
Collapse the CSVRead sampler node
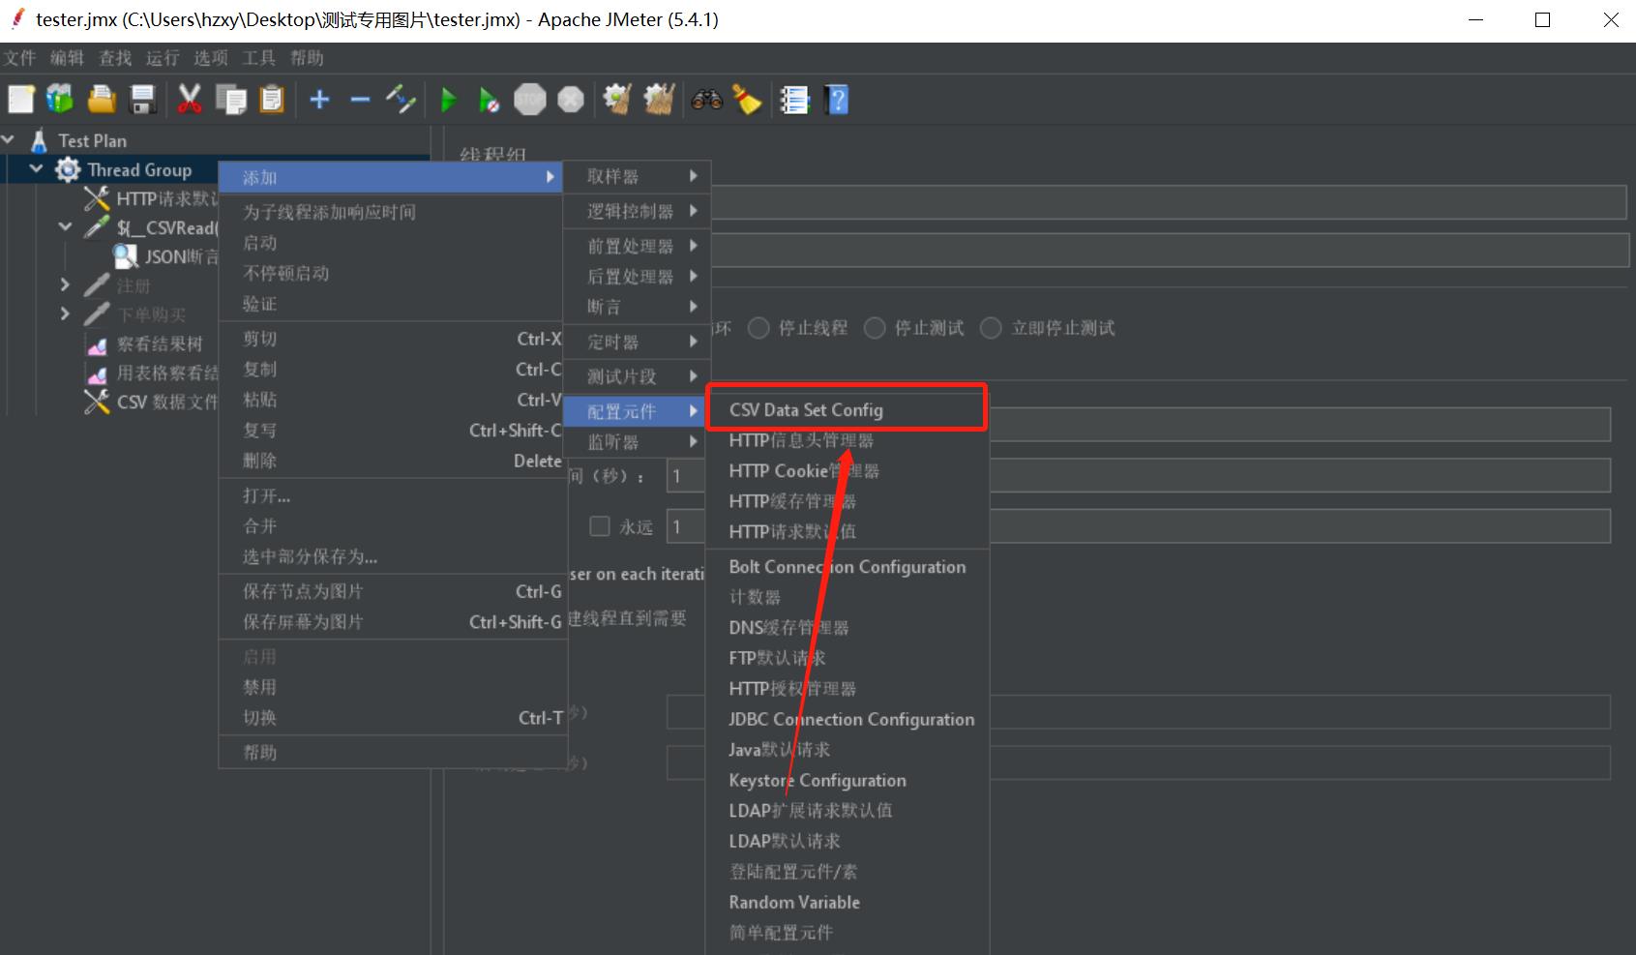point(65,227)
